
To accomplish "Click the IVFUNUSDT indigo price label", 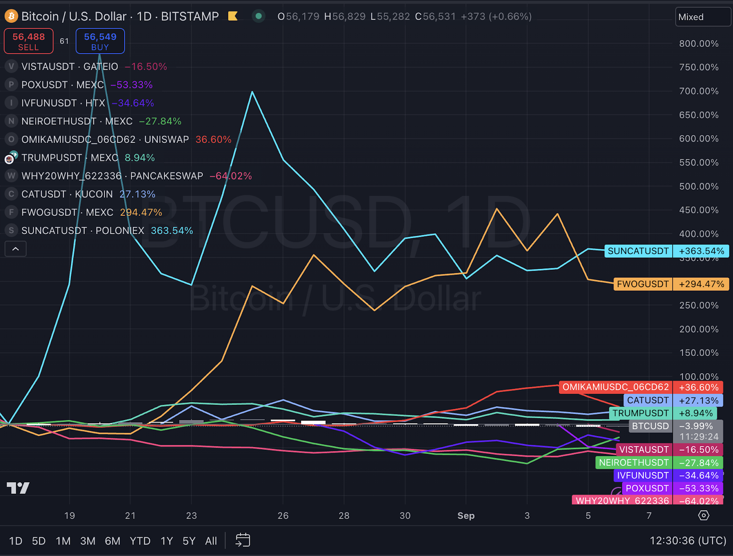I will click(x=668, y=475).
